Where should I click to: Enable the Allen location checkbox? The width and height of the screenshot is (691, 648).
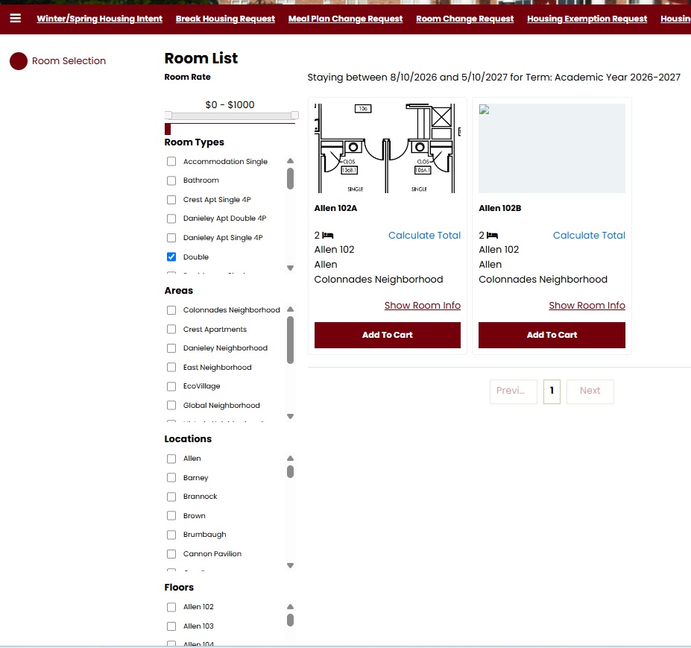(171, 459)
